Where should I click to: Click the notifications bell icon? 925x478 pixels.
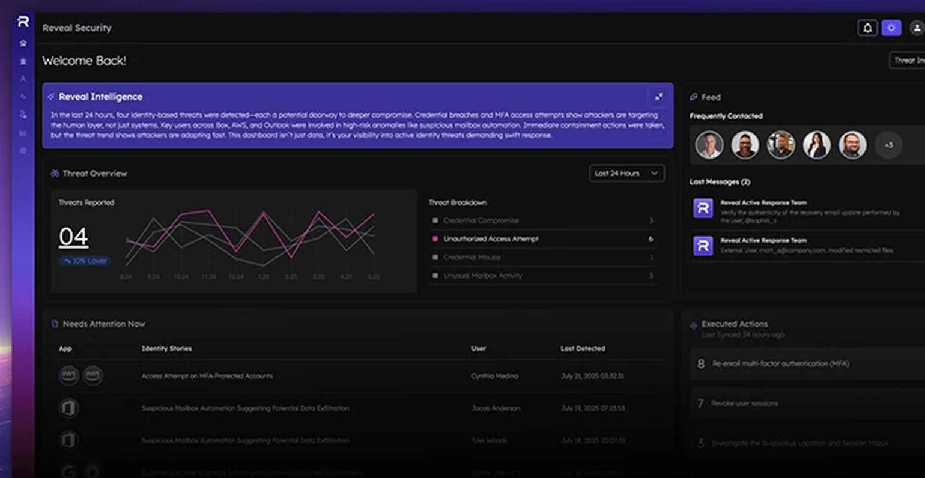point(867,28)
